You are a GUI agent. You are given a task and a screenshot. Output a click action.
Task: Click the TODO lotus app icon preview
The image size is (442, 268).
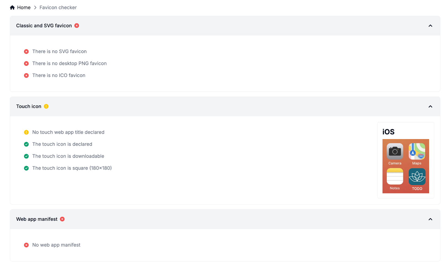click(x=417, y=177)
